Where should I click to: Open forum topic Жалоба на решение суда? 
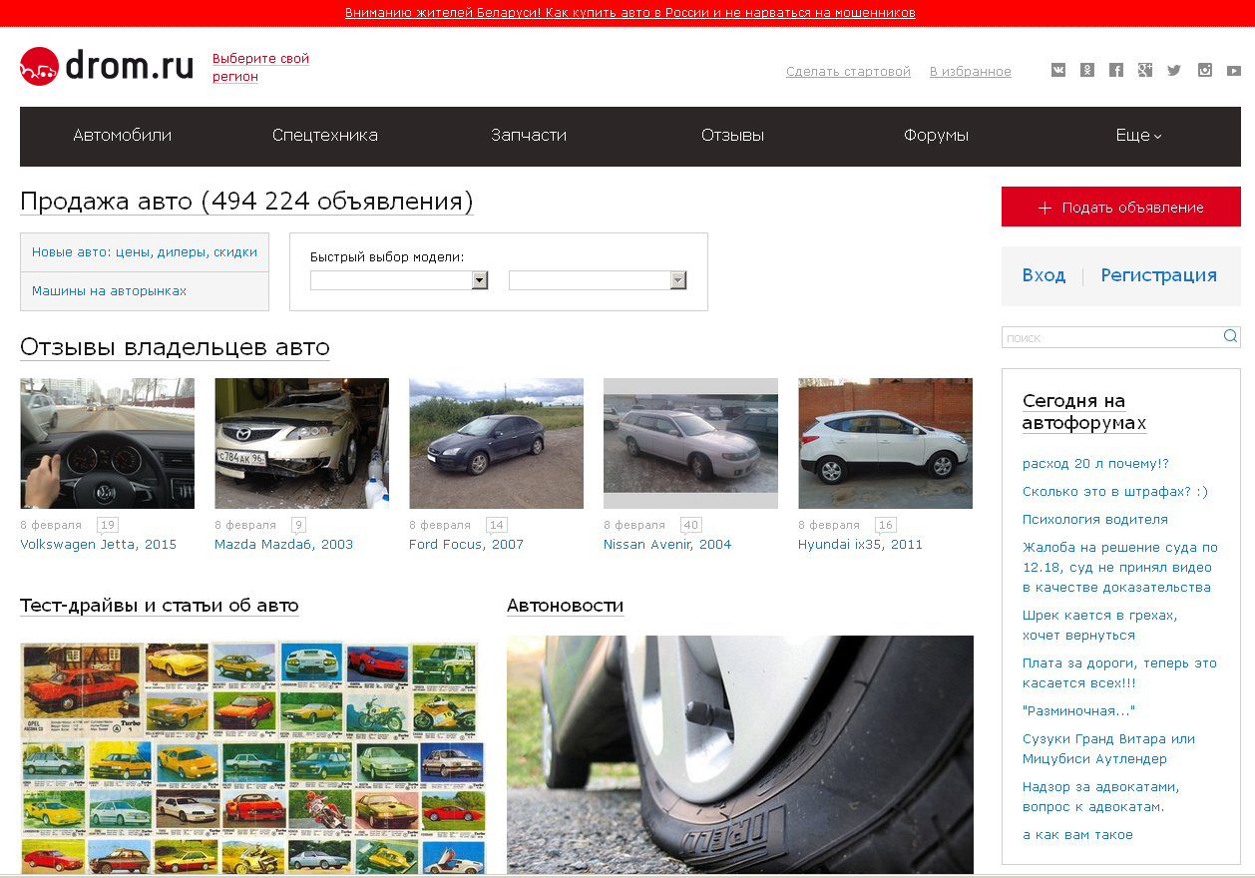[x=1120, y=568]
